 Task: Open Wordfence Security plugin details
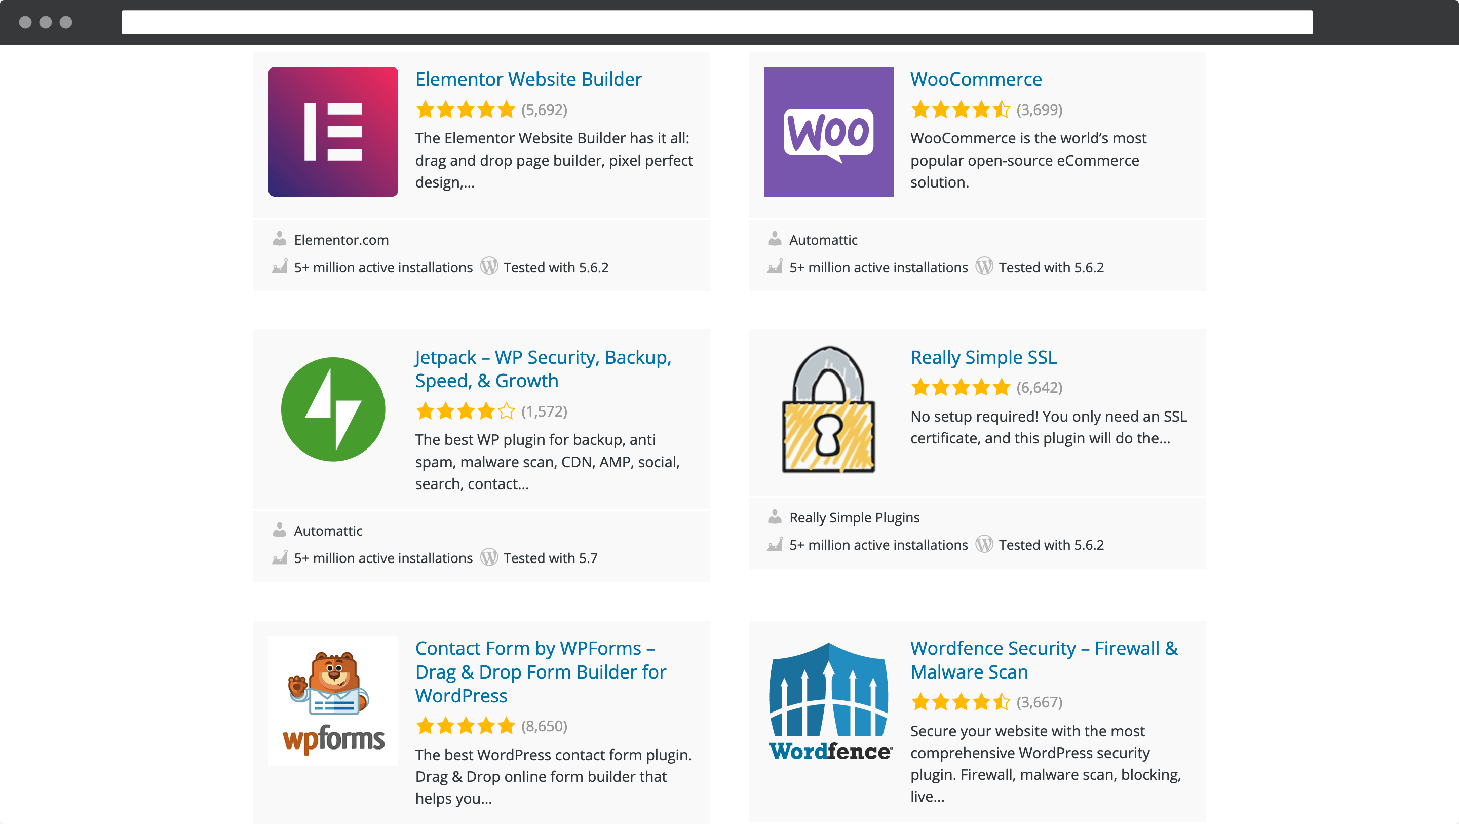tap(1045, 660)
